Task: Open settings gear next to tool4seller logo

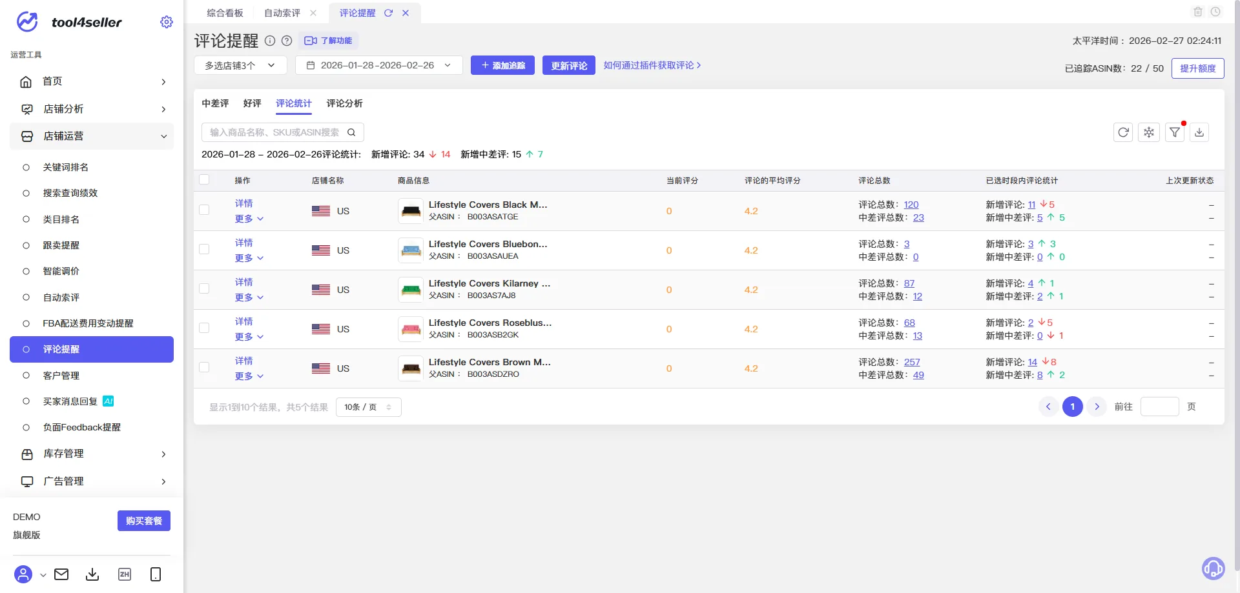Action: [x=167, y=22]
